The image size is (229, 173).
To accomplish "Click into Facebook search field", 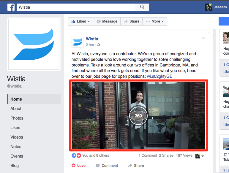I will (x=76, y=7).
